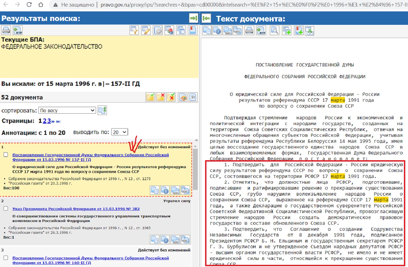The width and height of the screenshot is (408, 267).
Task: Check the box for Указ № 382
Action: [6, 208]
